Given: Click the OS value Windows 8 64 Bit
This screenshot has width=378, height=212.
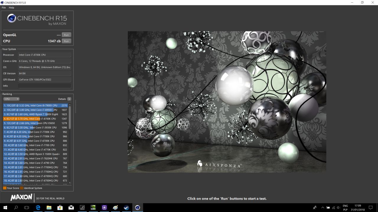Looking at the screenshot, I should 45,67.
